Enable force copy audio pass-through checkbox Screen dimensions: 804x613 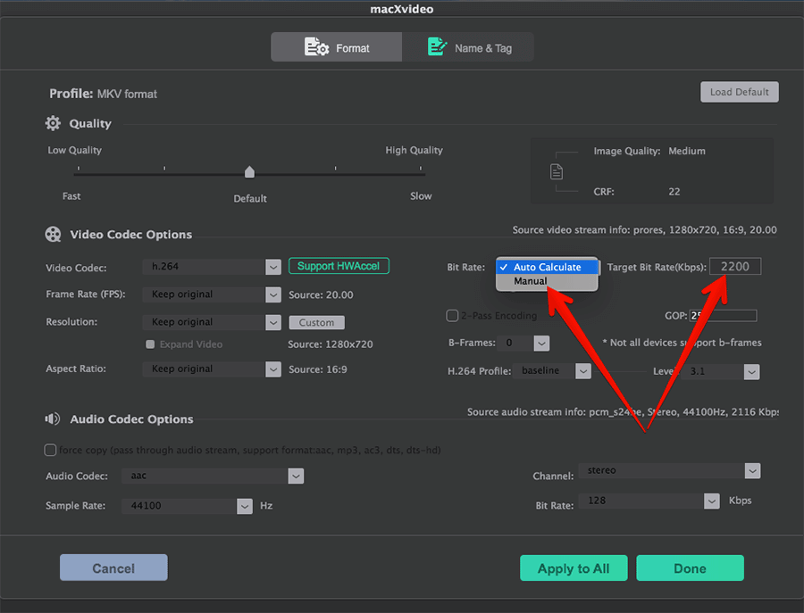[x=50, y=450]
